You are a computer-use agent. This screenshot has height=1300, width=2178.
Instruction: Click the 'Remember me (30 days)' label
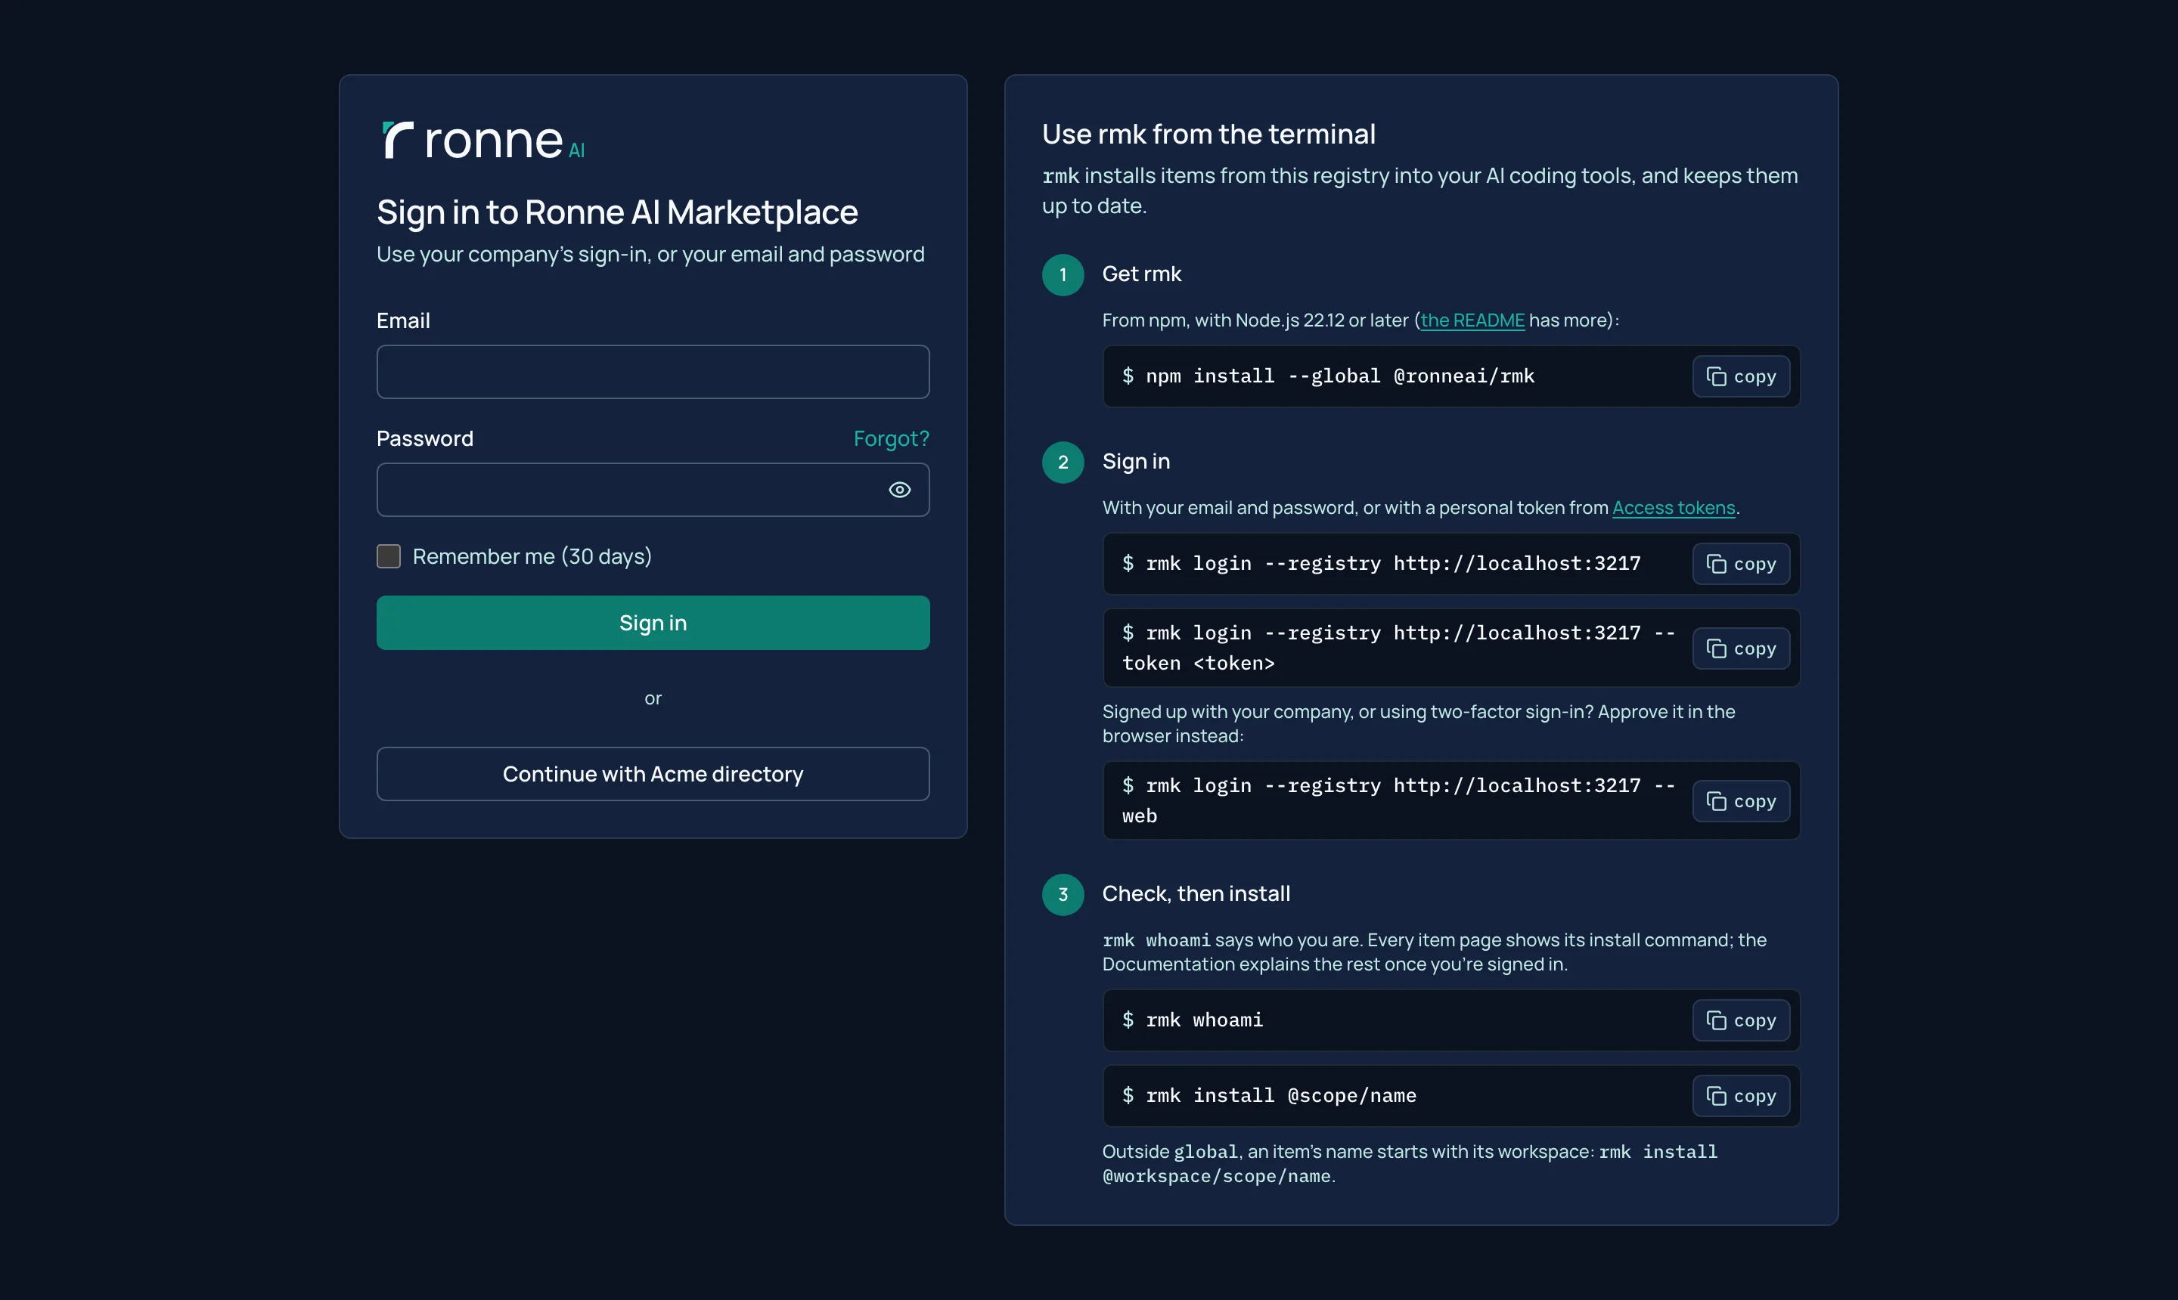(532, 556)
